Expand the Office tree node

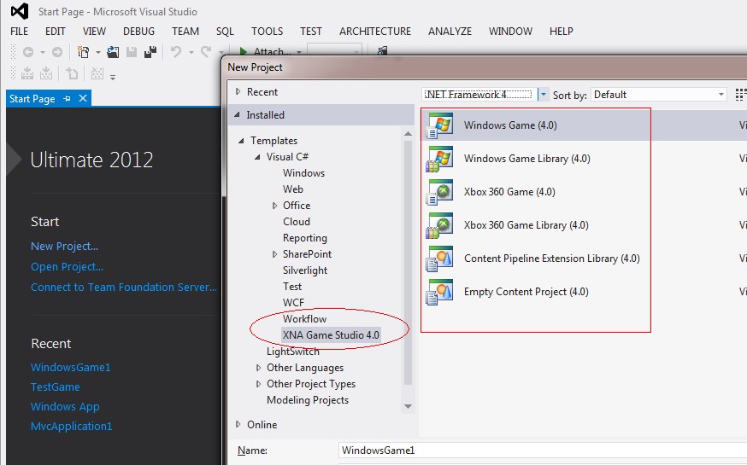click(x=274, y=206)
